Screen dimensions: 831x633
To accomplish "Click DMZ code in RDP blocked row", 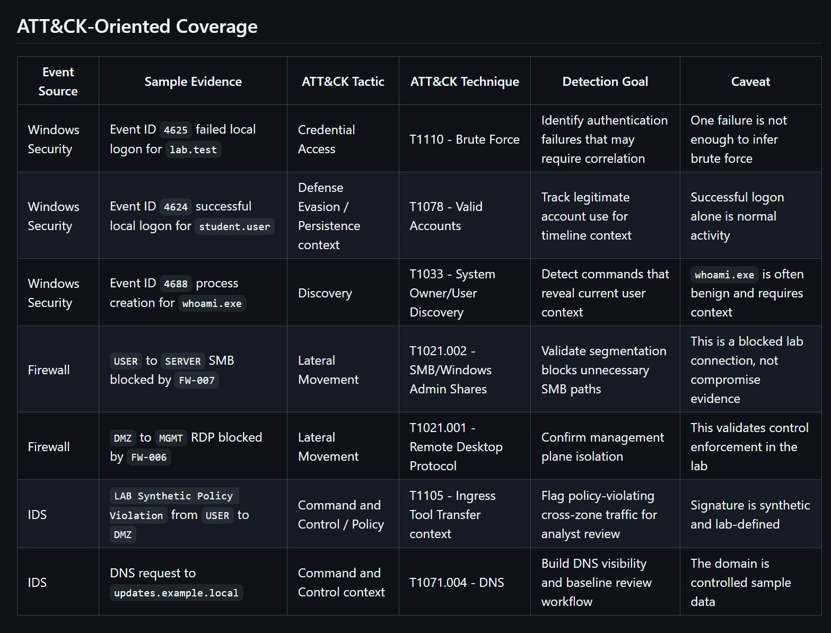I will [123, 438].
